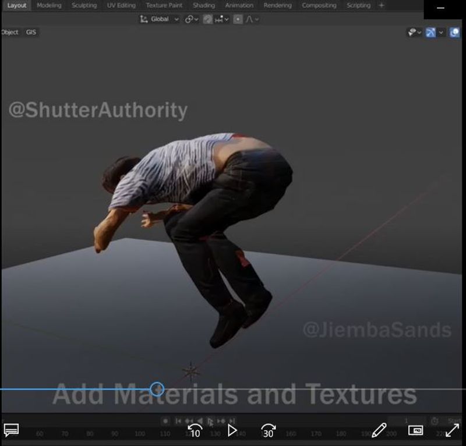
Task: Click the Blender current frame field
Action: tap(406, 421)
